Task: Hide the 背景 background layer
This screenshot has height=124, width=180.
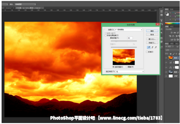Action: click(166, 76)
